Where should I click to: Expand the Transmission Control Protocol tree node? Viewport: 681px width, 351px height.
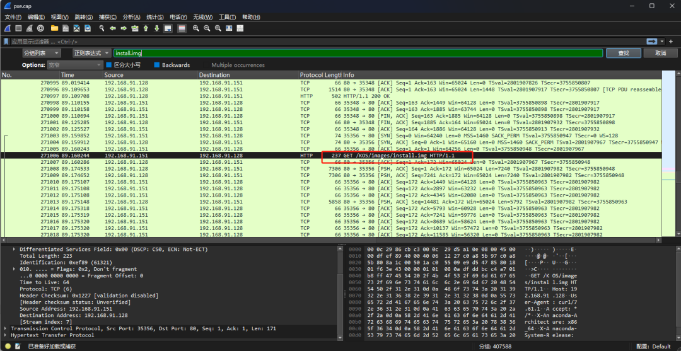click(6, 328)
